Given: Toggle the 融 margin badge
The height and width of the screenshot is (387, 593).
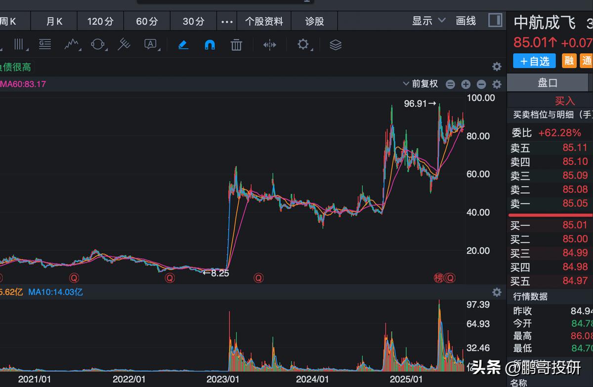Looking at the screenshot, I should [568, 61].
